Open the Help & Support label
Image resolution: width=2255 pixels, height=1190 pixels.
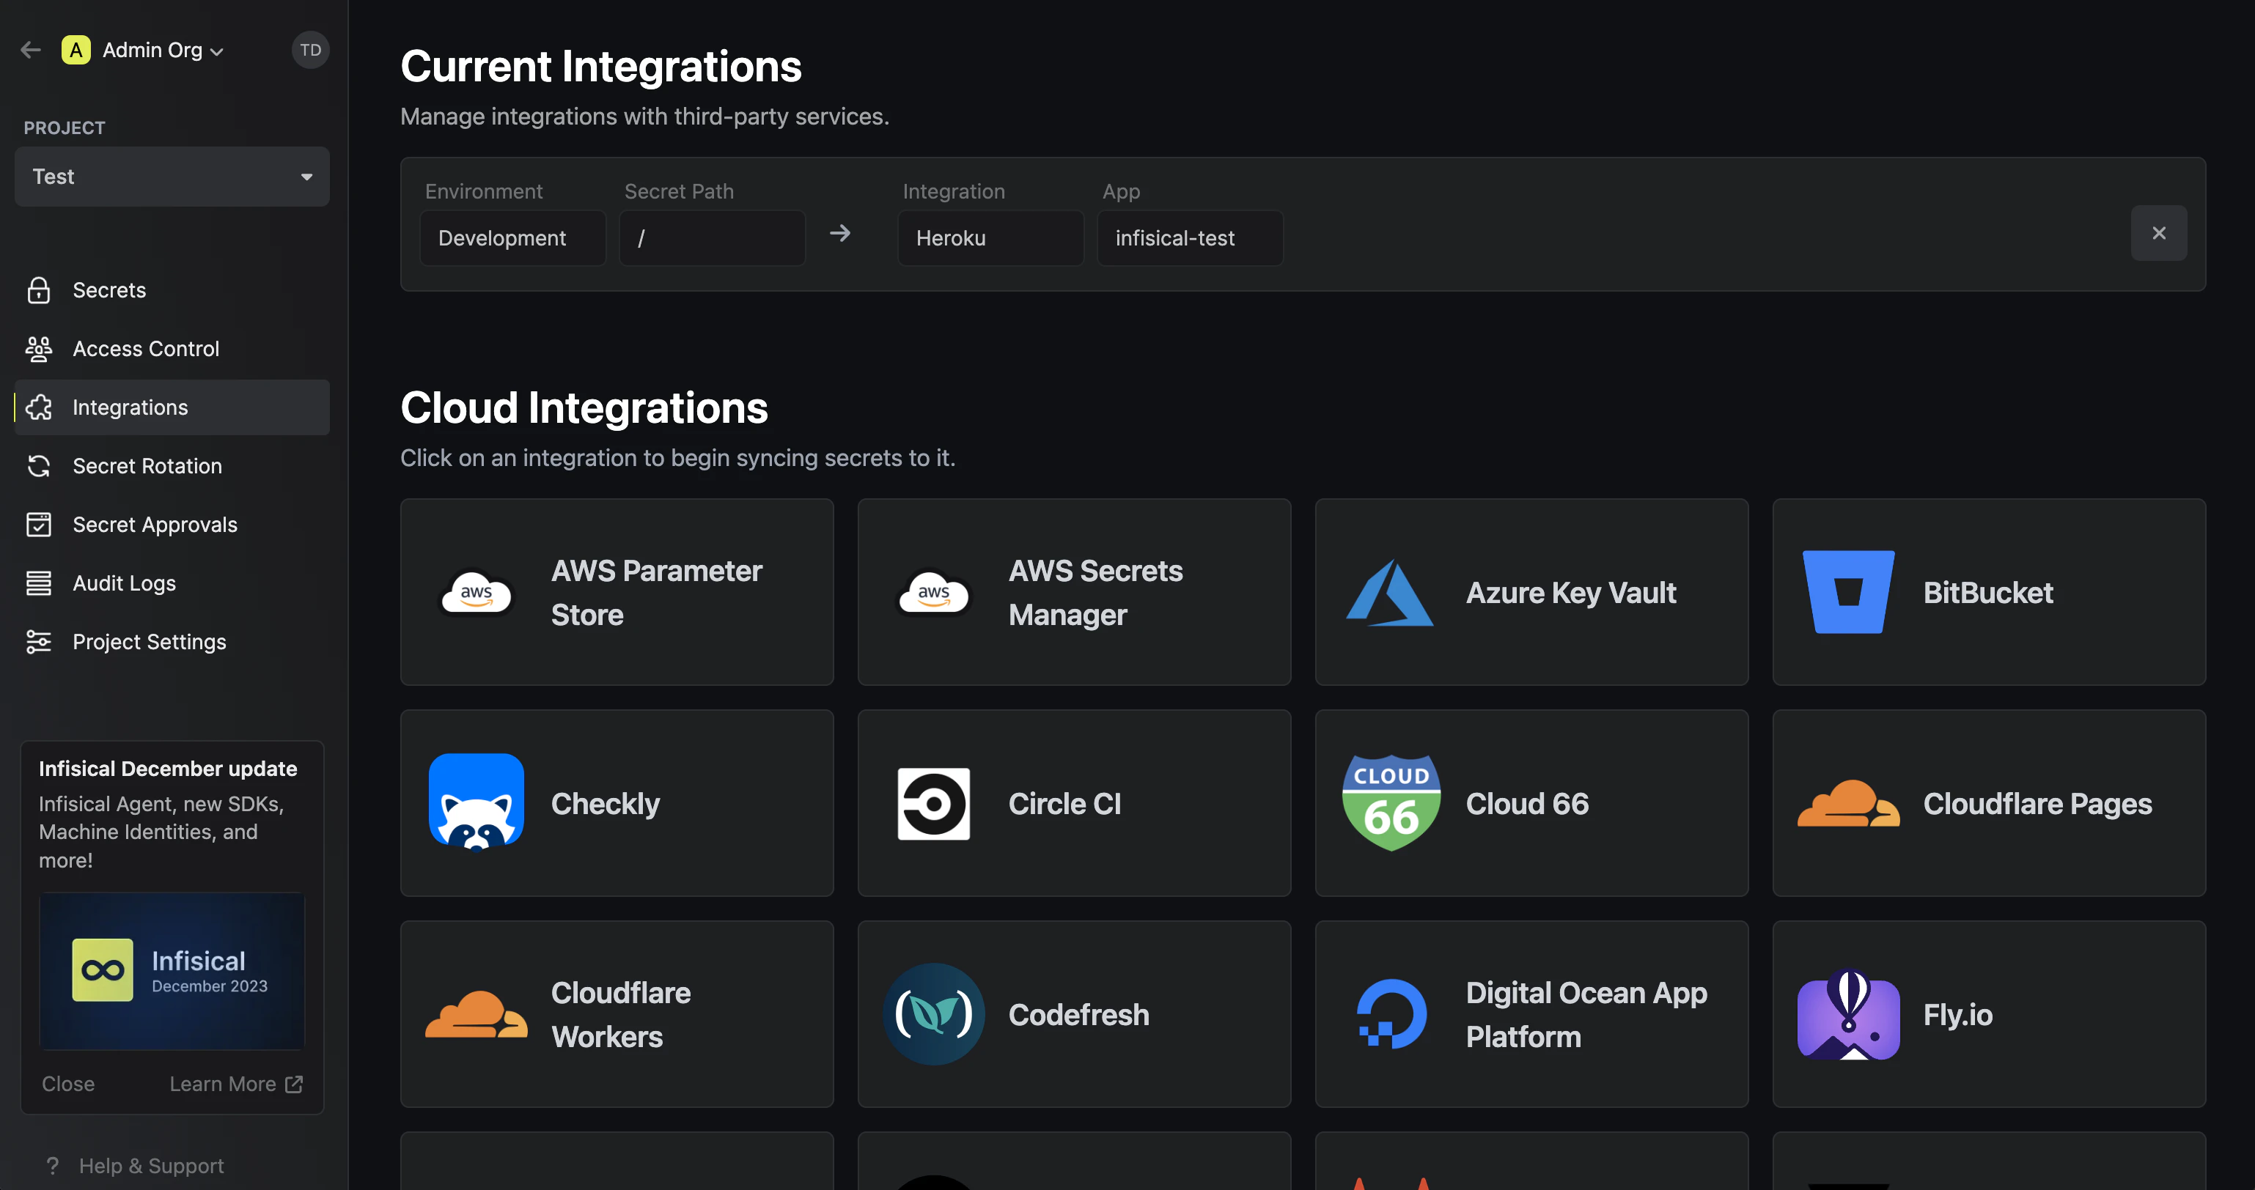[152, 1166]
